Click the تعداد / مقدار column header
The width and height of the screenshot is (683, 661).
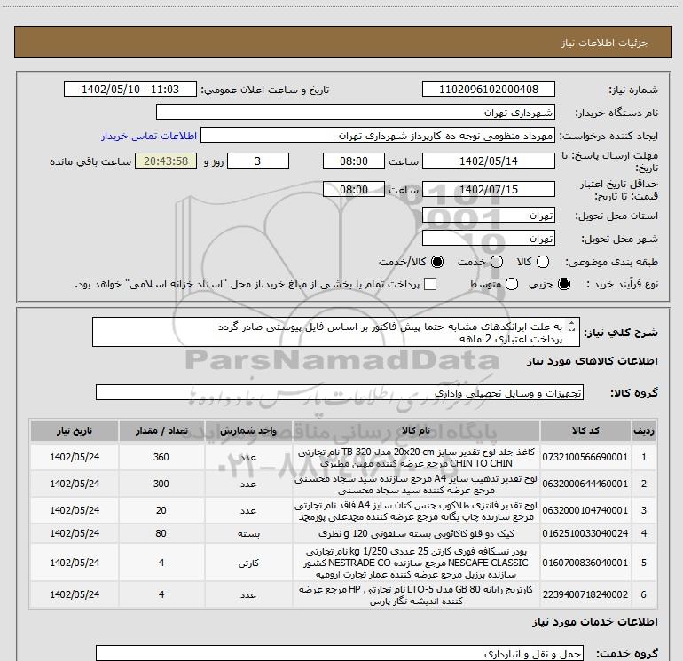coord(161,430)
